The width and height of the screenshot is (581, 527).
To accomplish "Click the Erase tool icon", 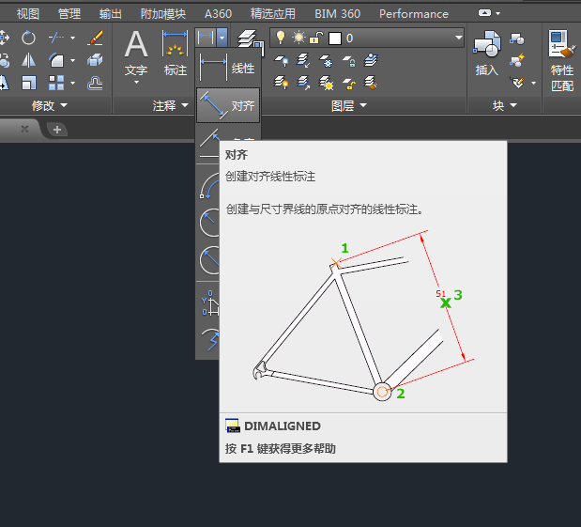I will pos(95,38).
